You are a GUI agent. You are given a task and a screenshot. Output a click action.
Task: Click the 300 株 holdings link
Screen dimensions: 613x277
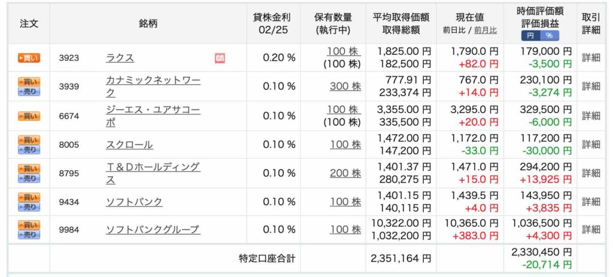345,86
